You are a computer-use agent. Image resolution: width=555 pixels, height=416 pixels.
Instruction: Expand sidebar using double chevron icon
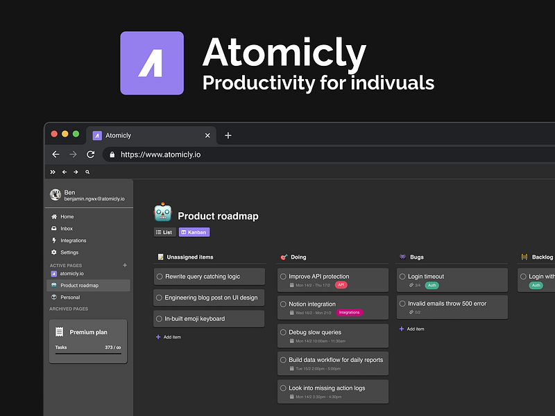pos(53,172)
